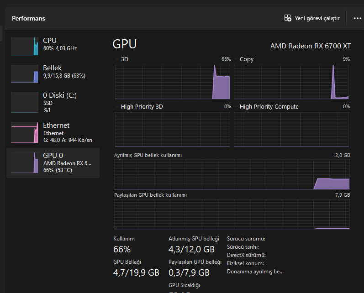This screenshot has width=364, height=293.
Task: Select the CPU mini graph thumbnail
Action: click(x=25, y=46)
